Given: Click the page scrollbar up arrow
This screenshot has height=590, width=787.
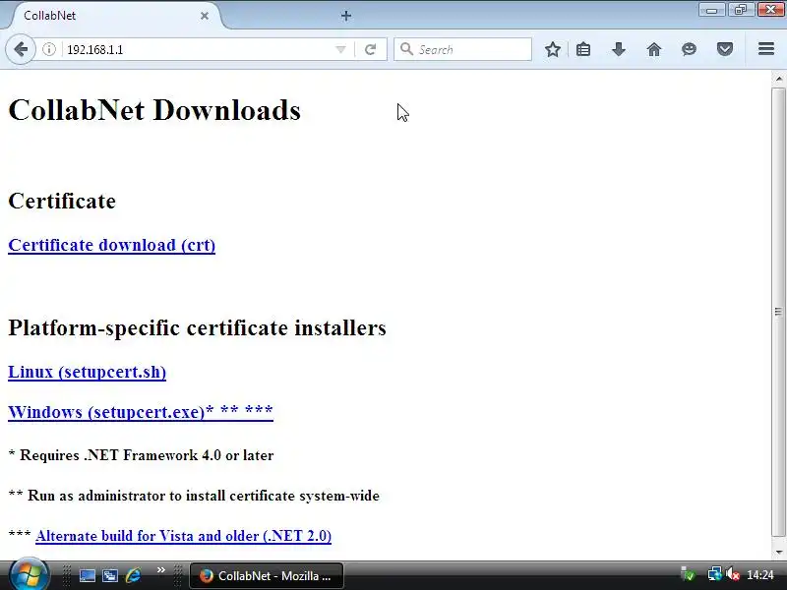Looking at the screenshot, I should [x=778, y=79].
